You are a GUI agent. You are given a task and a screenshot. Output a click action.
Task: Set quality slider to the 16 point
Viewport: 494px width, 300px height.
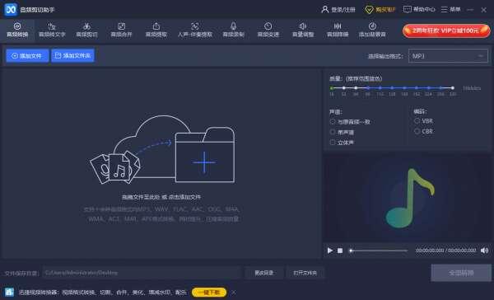[x=332, y=88]
